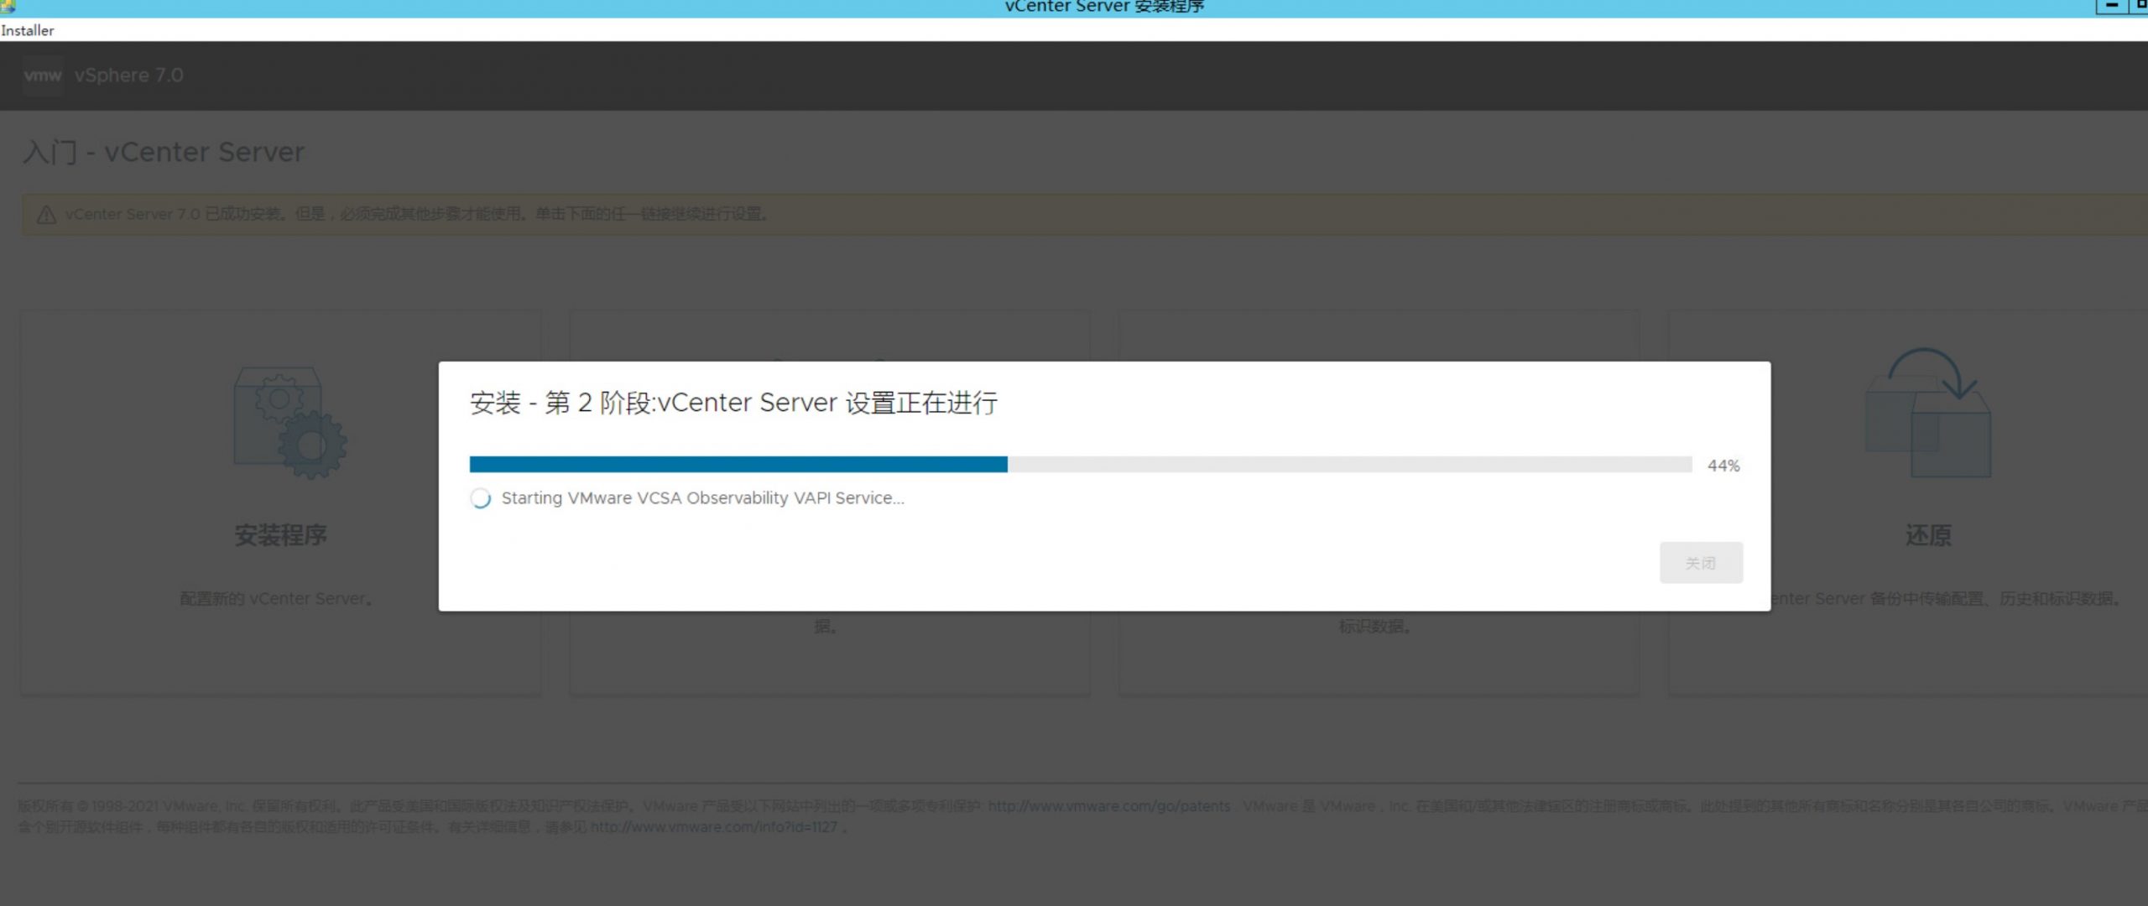Click the yellow warning triangle icon
The image size is (2148, 906).
[46, 215]
